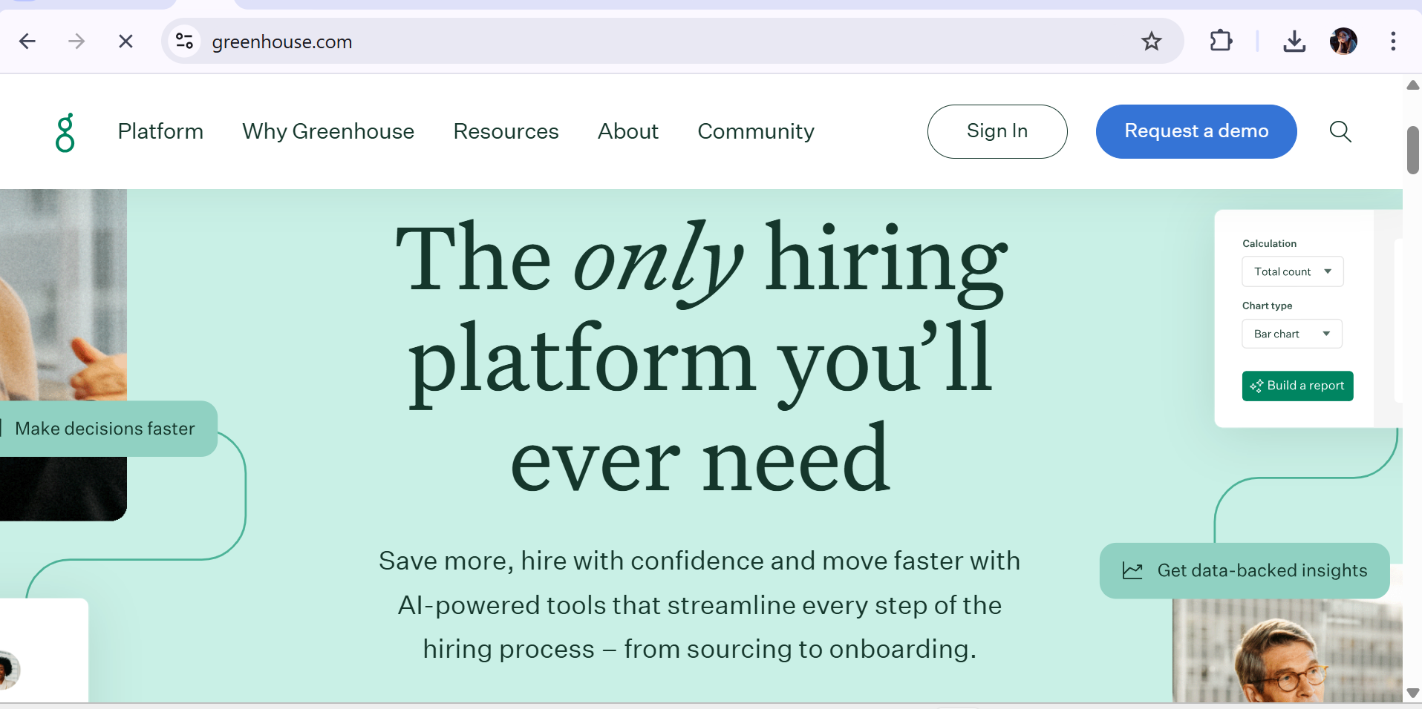
Task: Open the site search magnifier icon
Action: pos(1340,131)
